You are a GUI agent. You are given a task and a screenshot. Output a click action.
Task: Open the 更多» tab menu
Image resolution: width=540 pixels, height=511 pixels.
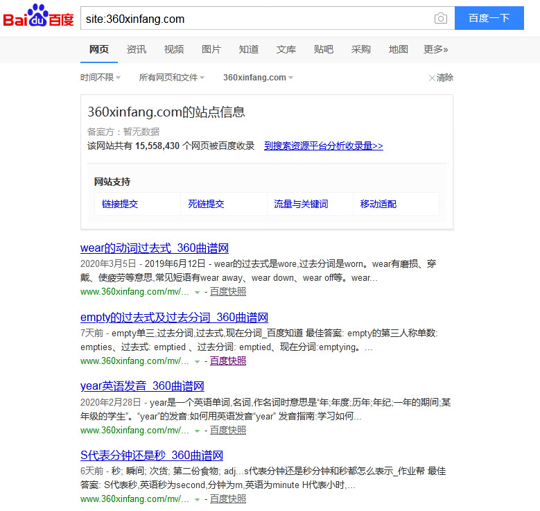[435, 50]
